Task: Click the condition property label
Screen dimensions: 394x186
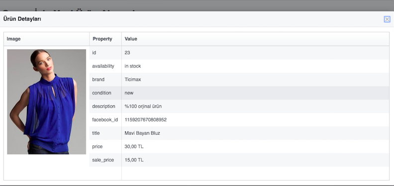Action: pos(101,93)
